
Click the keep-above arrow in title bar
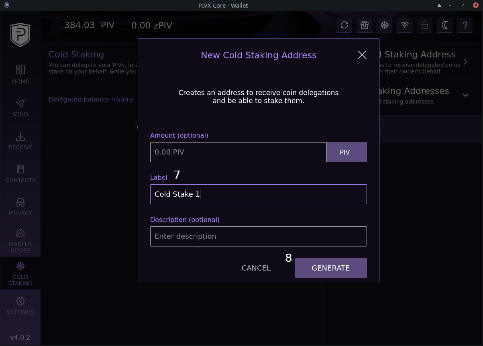click(x=439, y=6)
